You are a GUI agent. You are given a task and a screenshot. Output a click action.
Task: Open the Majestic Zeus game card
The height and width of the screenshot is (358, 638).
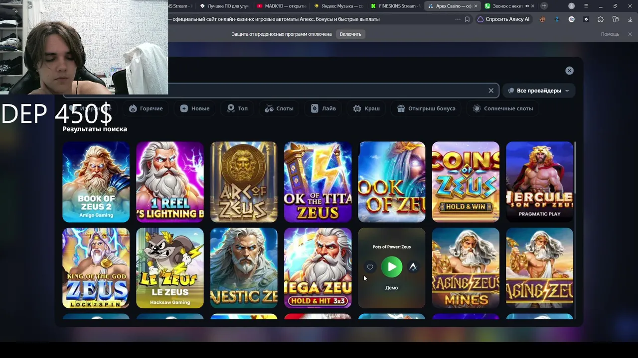244,268
